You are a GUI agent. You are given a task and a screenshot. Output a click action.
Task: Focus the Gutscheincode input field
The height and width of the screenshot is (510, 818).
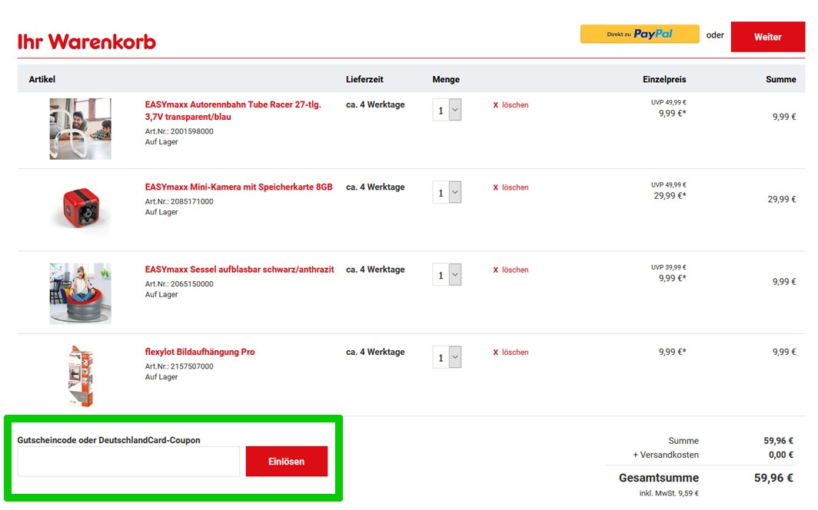[128, 462]
